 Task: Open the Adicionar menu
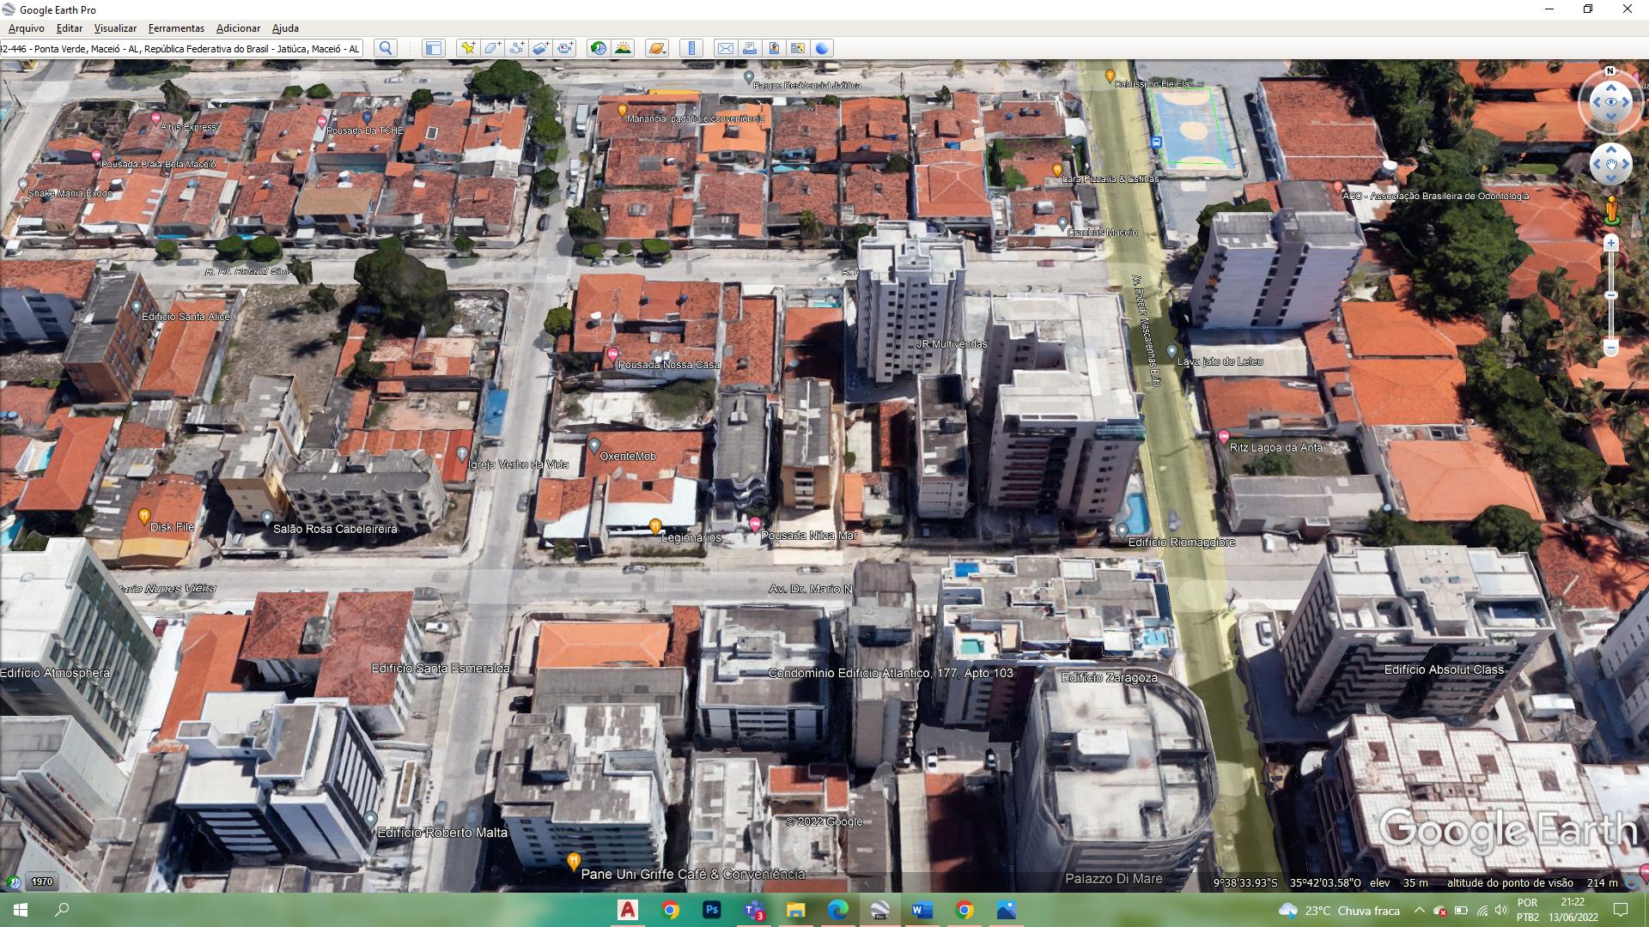238,28
